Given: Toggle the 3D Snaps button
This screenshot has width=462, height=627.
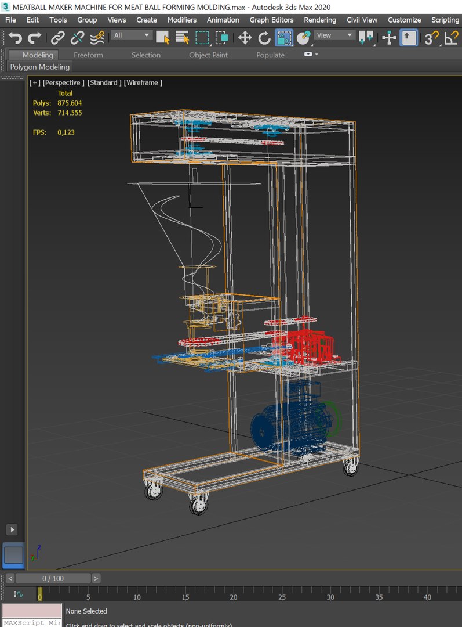Looking at the screenshot, I should tap(432, 38).
